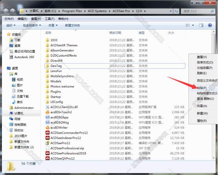
Task: Click the refresh icon beside address bar
Action: 176,11
